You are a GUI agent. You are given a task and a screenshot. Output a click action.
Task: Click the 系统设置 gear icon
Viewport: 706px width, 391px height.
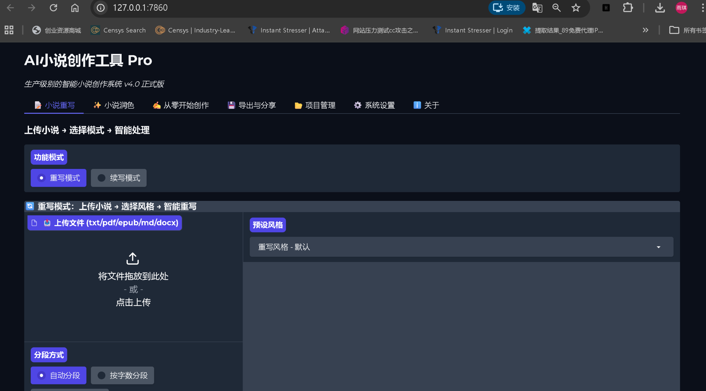357,105
